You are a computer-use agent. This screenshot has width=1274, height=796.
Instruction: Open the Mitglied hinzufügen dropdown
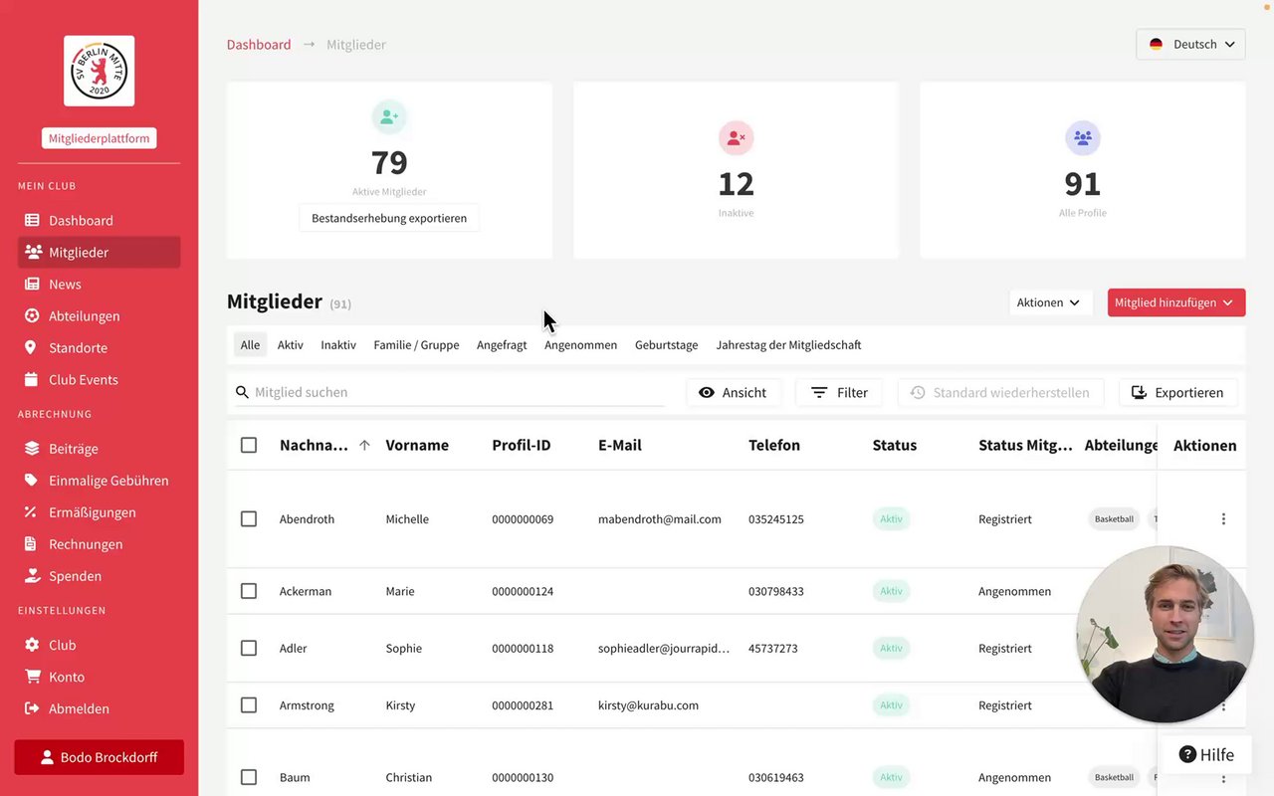[x=1175, y=302]
